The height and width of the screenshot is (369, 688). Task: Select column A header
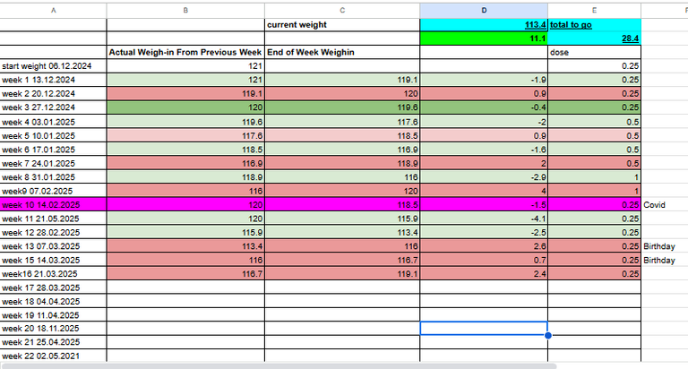[53, 10]
